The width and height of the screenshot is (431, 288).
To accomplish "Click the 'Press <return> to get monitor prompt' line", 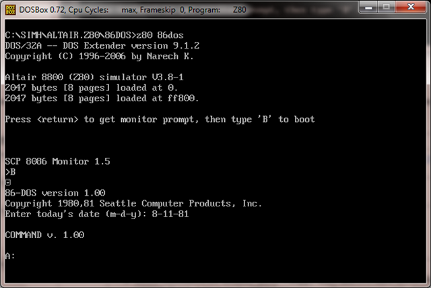I will pyautogui.click(x=160, y=119).
